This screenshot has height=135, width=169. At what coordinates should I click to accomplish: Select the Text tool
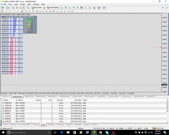coord(29,11)
